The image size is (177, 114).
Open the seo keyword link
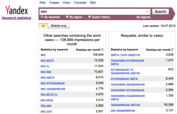[x=43, y=55]
